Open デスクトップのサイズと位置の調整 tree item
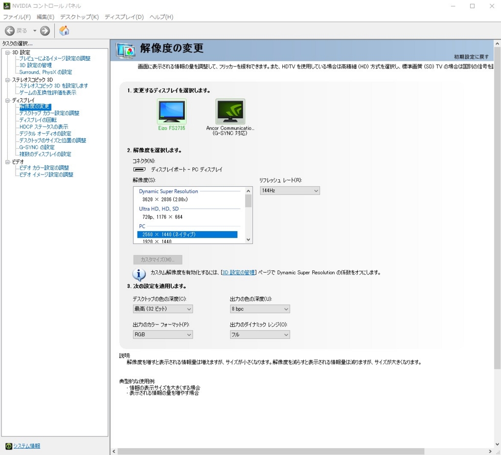 coord(53,140)
